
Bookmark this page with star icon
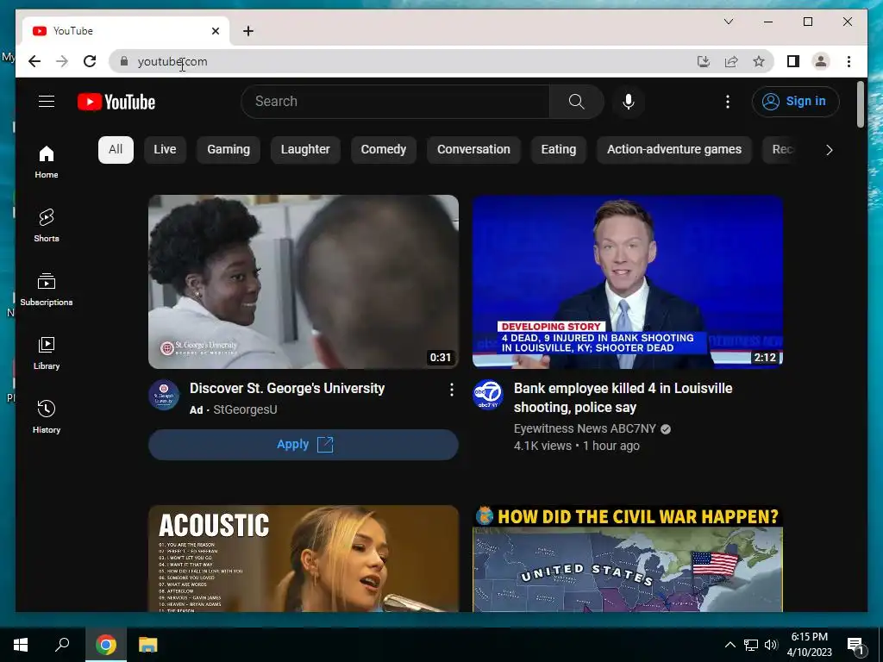pyautogui.click(x=759, y=61)
